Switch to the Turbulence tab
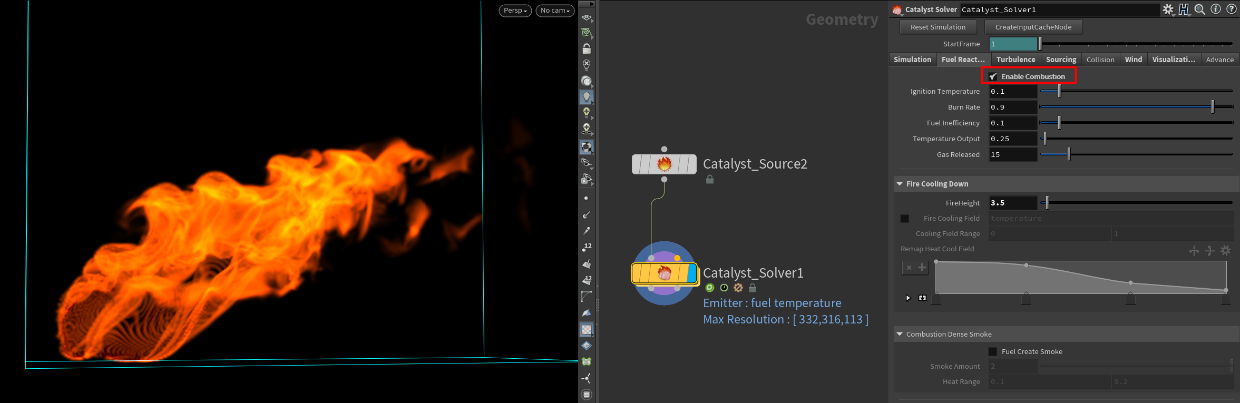Image resolution: width=1240 pixels, height=403 pixels. tap(1016, 60)
